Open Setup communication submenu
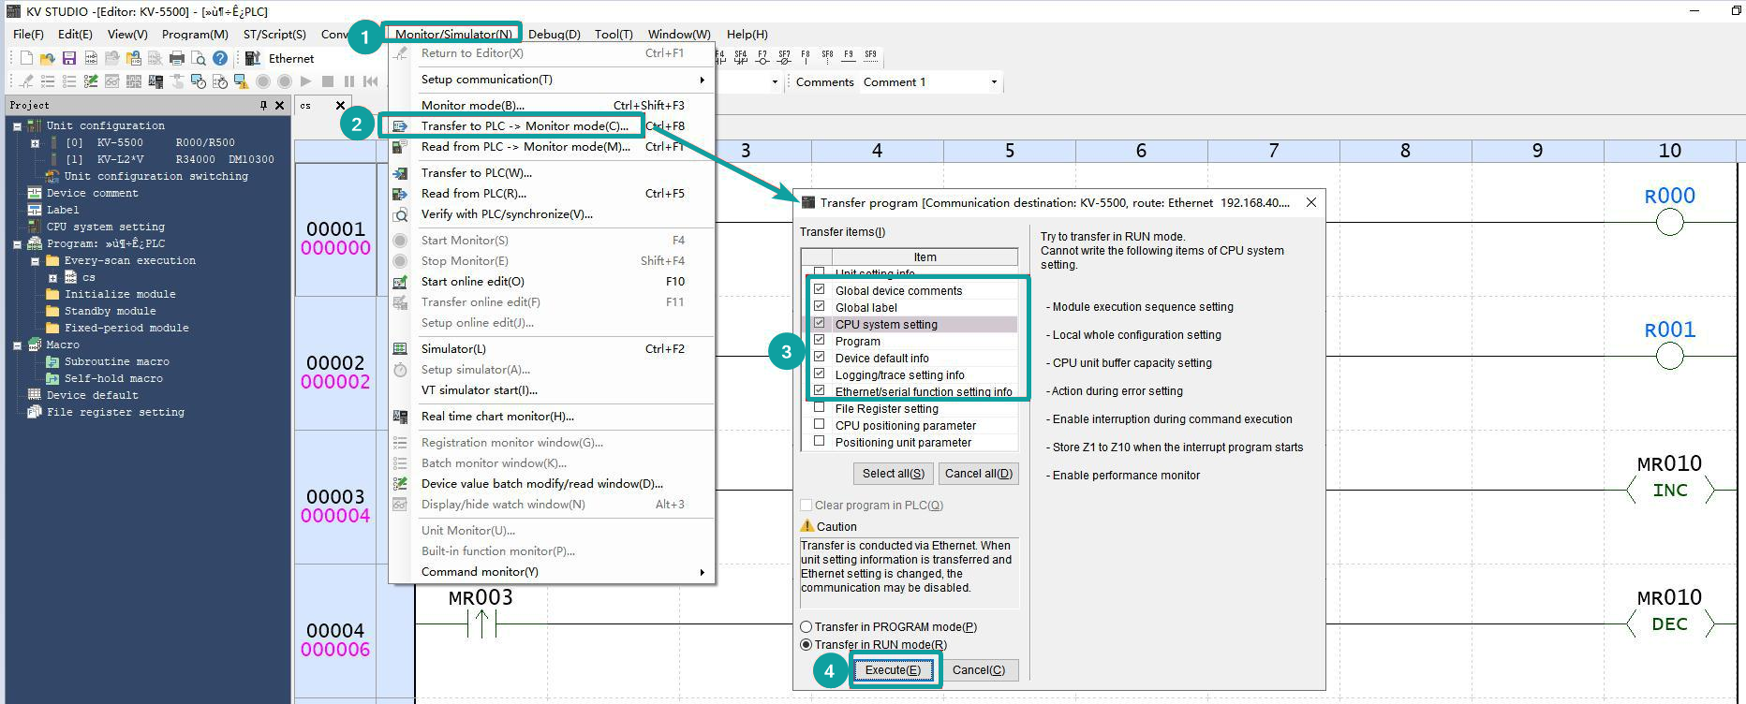Image resolution: width=1746 pixels, height=704 pixels. tap(553, 80)
